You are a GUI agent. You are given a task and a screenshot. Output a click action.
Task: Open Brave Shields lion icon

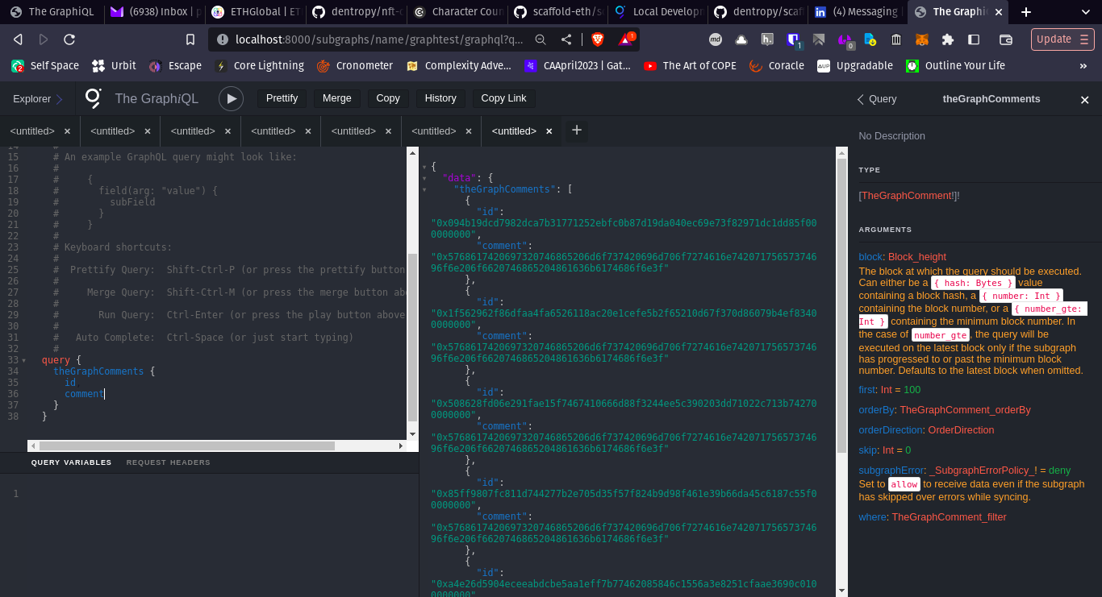click(x=598, y=39)
